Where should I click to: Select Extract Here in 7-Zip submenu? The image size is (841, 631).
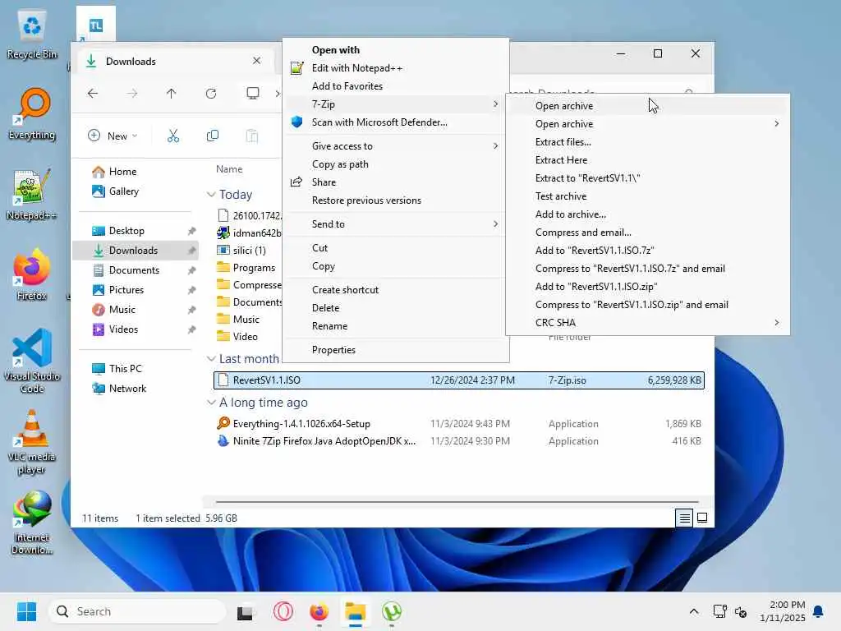pos(647,160)
